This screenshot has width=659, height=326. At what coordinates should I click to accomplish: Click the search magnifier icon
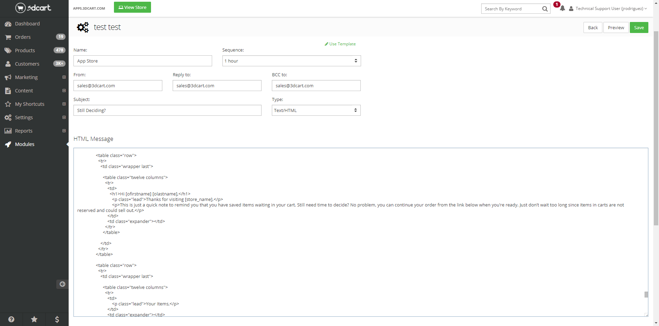[545, 9]
